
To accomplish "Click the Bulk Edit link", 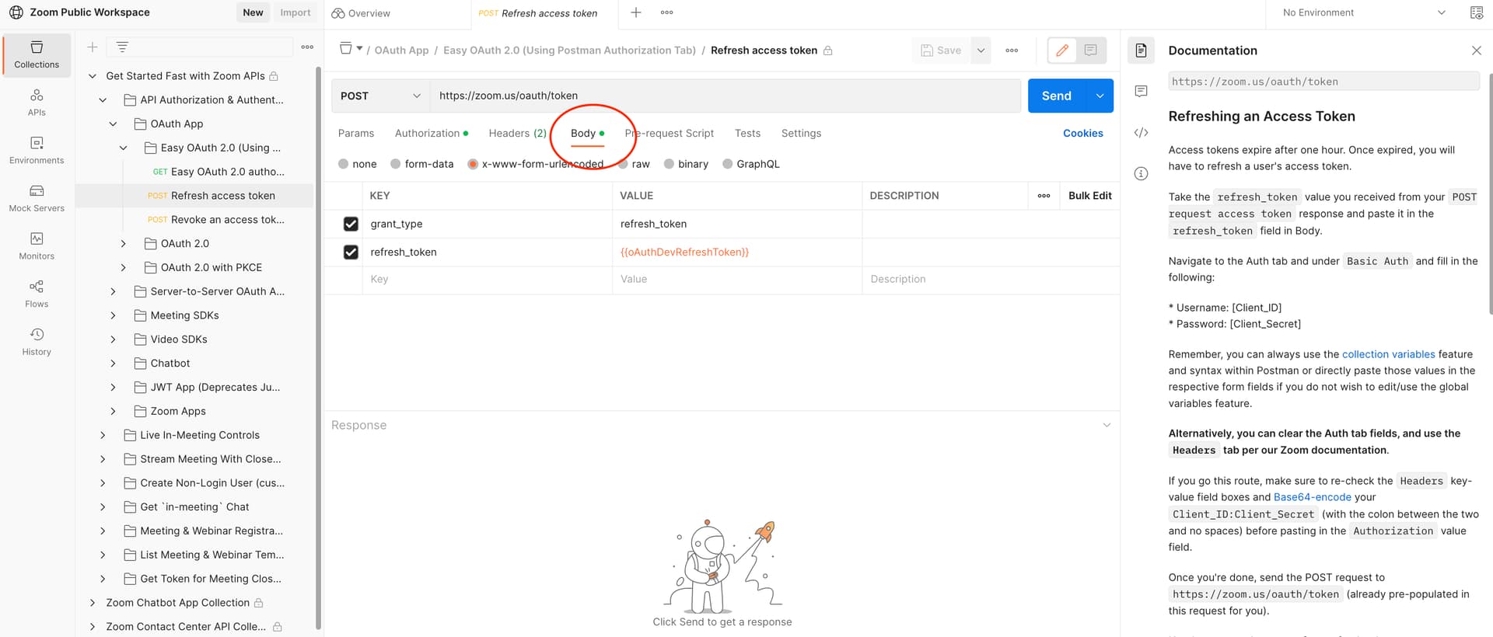I will click(x=1090, y=196).
